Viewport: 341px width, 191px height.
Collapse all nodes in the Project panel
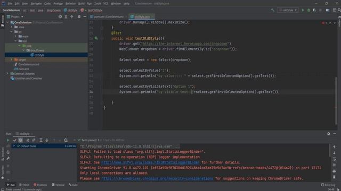[x=72, y=16]
